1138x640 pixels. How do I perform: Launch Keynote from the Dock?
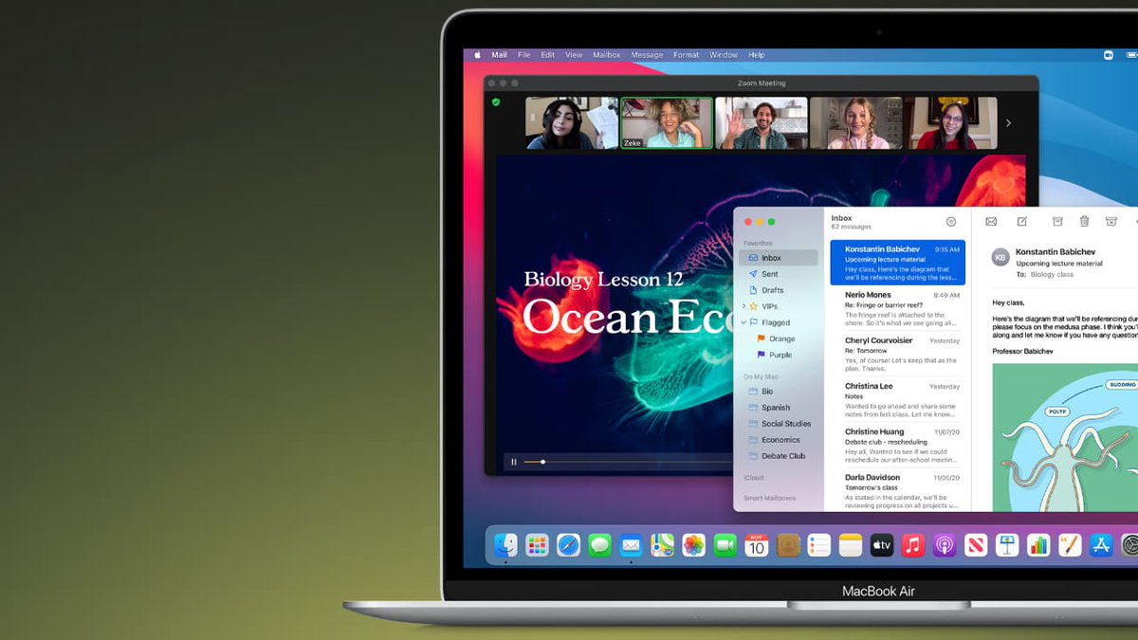[1007, 545]
